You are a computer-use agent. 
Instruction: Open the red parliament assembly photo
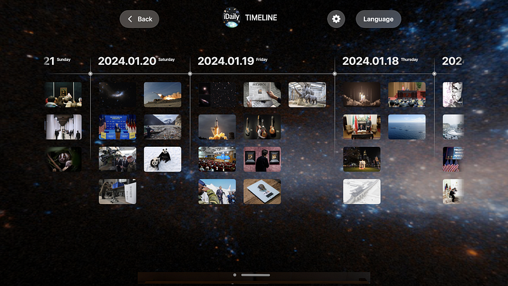[x=407, y=94]
